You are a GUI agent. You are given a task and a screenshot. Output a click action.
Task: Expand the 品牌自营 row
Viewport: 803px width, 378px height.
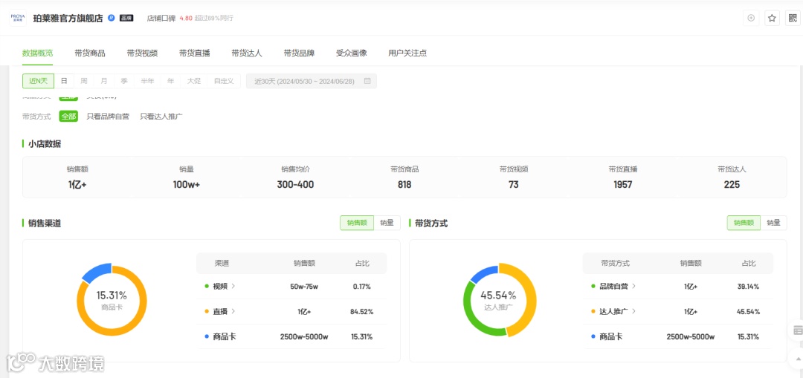point(618,287)
